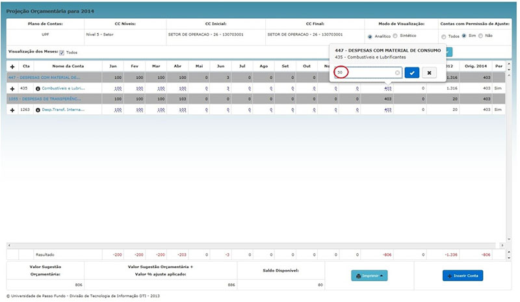Click Valor Sugestão Orçamentária value '806'
This screenshot has width=520, height=302.
[79, 285]
